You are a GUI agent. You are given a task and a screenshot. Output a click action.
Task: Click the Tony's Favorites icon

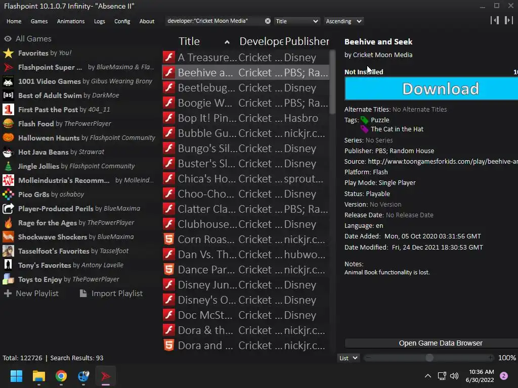pos(8,265)
